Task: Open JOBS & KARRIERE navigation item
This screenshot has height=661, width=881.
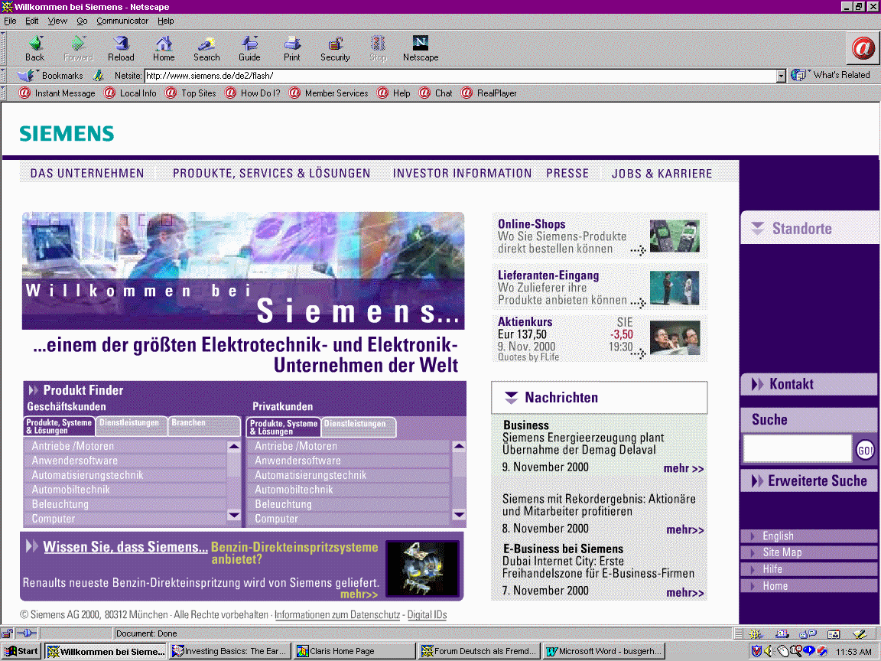Action: (662, 173)
